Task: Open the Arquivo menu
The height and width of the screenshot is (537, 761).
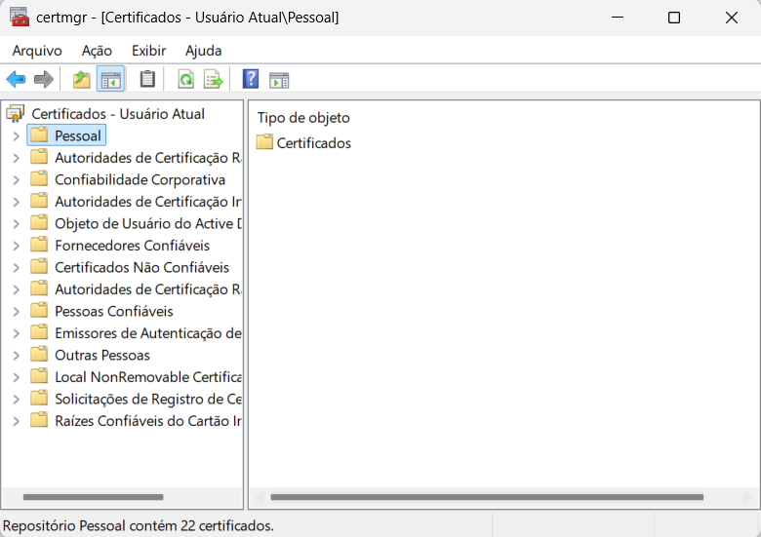Action: (37, 51)
